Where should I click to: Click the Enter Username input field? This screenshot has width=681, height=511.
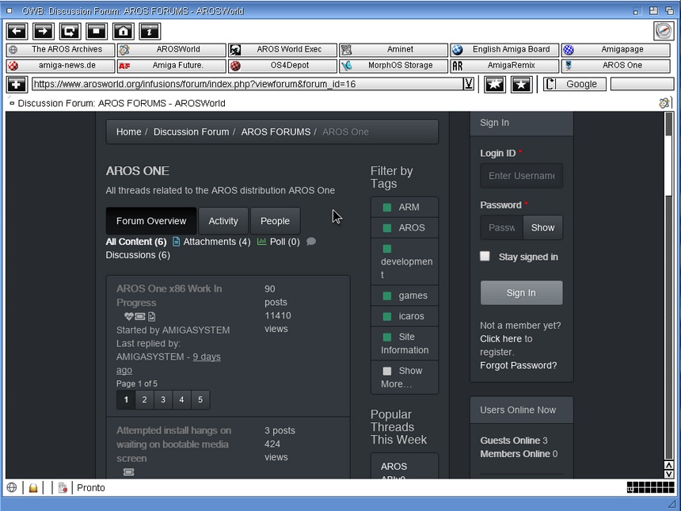click(521, 176)
